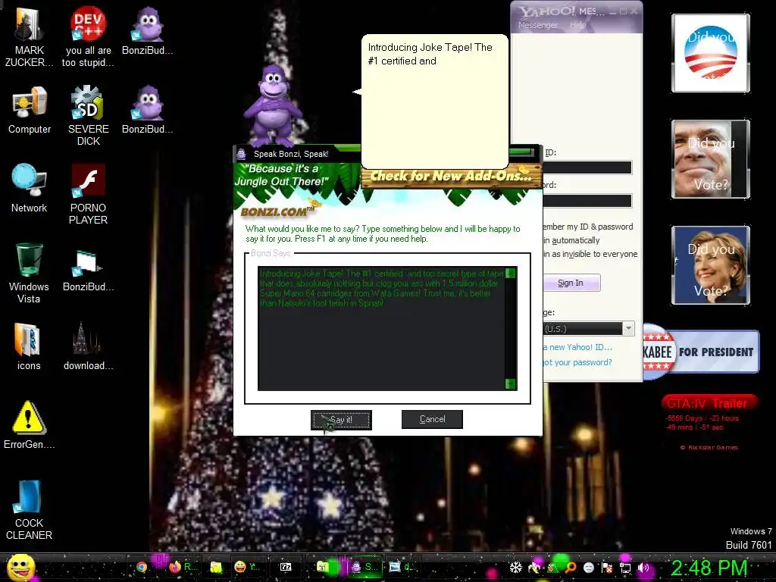Open the Computer desktop icon

click(x=30, y=110)
